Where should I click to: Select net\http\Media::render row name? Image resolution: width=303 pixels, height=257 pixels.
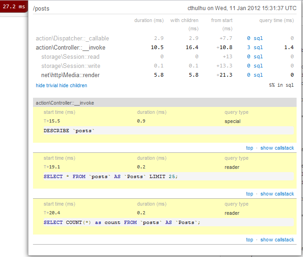coord(70,75)
